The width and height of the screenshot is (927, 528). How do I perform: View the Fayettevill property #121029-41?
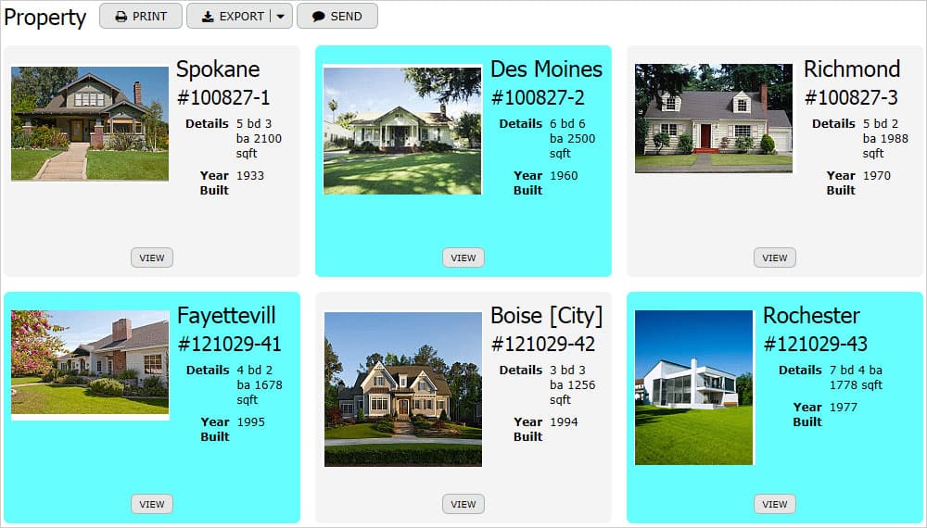point(152,504)
